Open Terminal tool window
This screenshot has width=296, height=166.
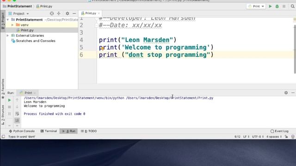pos(49,131)
